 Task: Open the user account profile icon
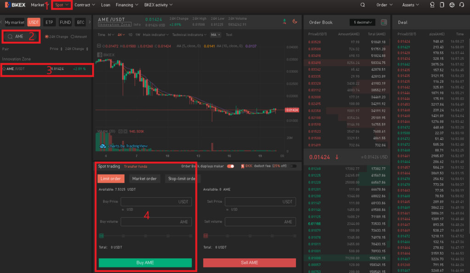point(432,5)
